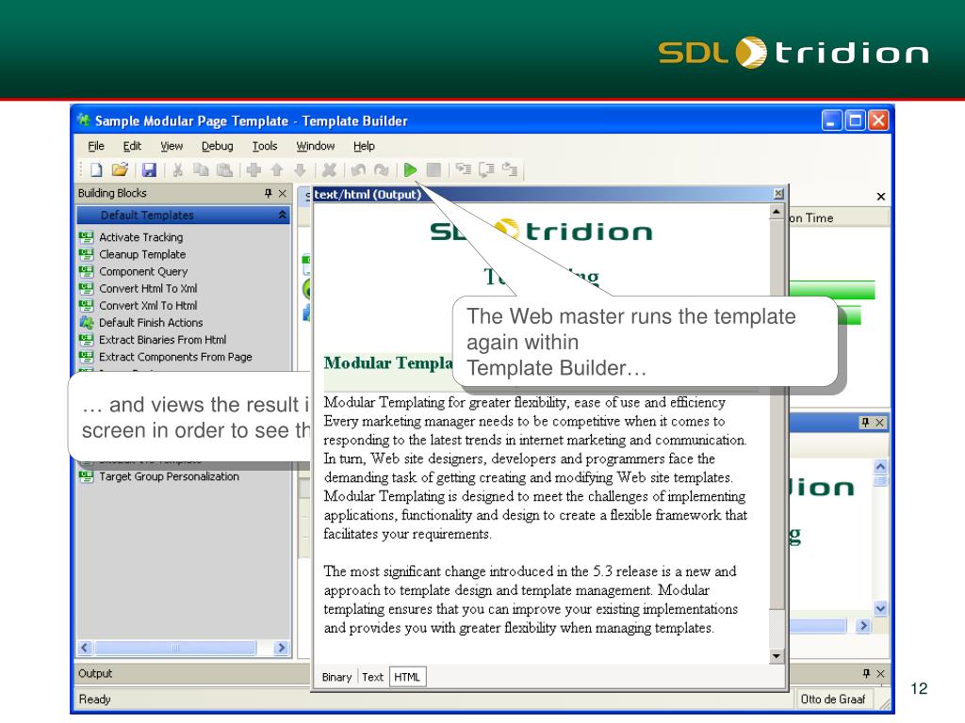Image resolution: width=965 pixels, height=723 pixels.
Task: Click the Delete X toolbar icon
Action: click(329, 169)
